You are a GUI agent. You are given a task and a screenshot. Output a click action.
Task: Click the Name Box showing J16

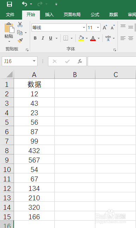pos(17,61)
